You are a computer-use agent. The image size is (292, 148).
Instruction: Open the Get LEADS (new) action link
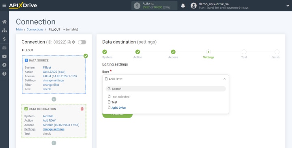click(54, 72)
